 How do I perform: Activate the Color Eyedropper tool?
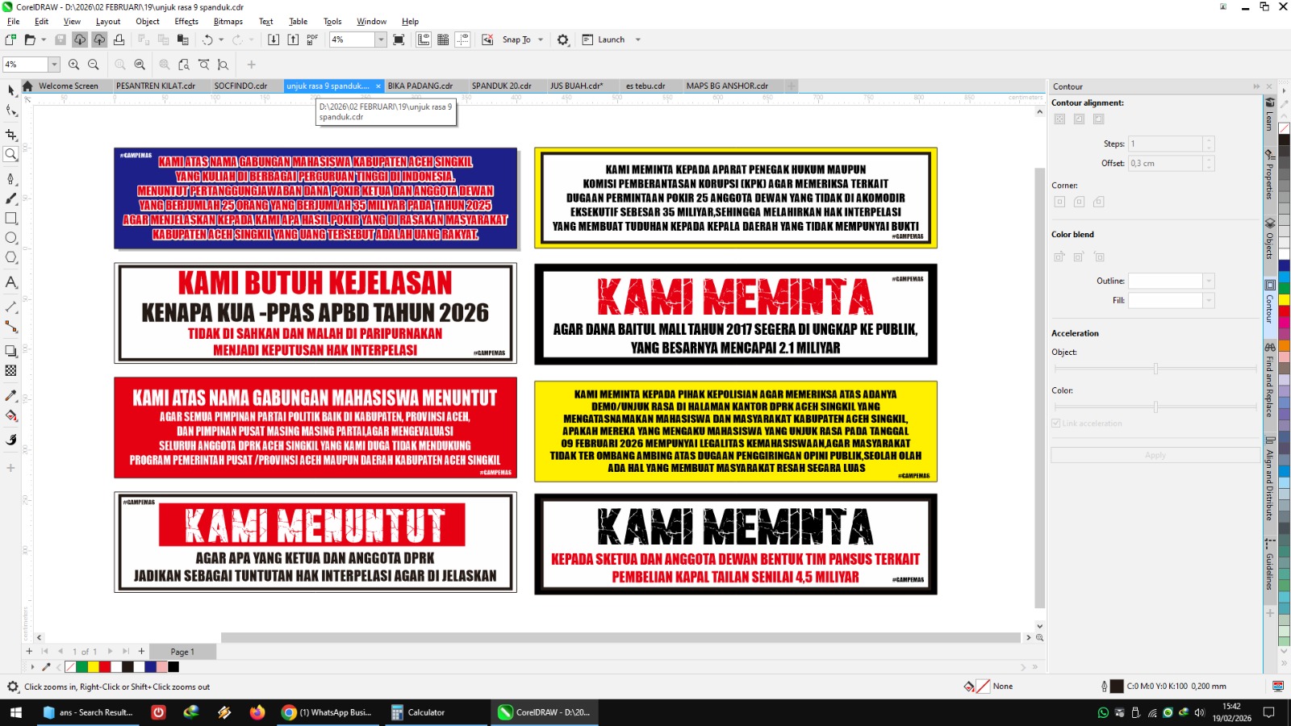pyautogui.click(x=11, y=395)
